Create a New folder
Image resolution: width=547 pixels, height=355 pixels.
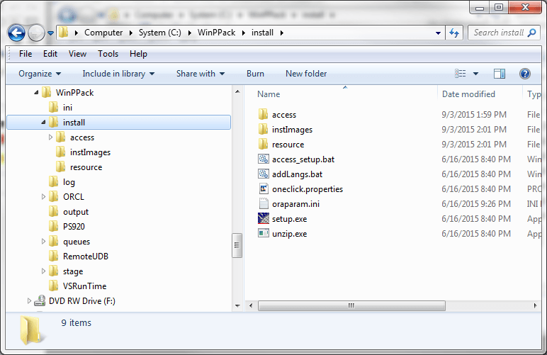point(306,74)
